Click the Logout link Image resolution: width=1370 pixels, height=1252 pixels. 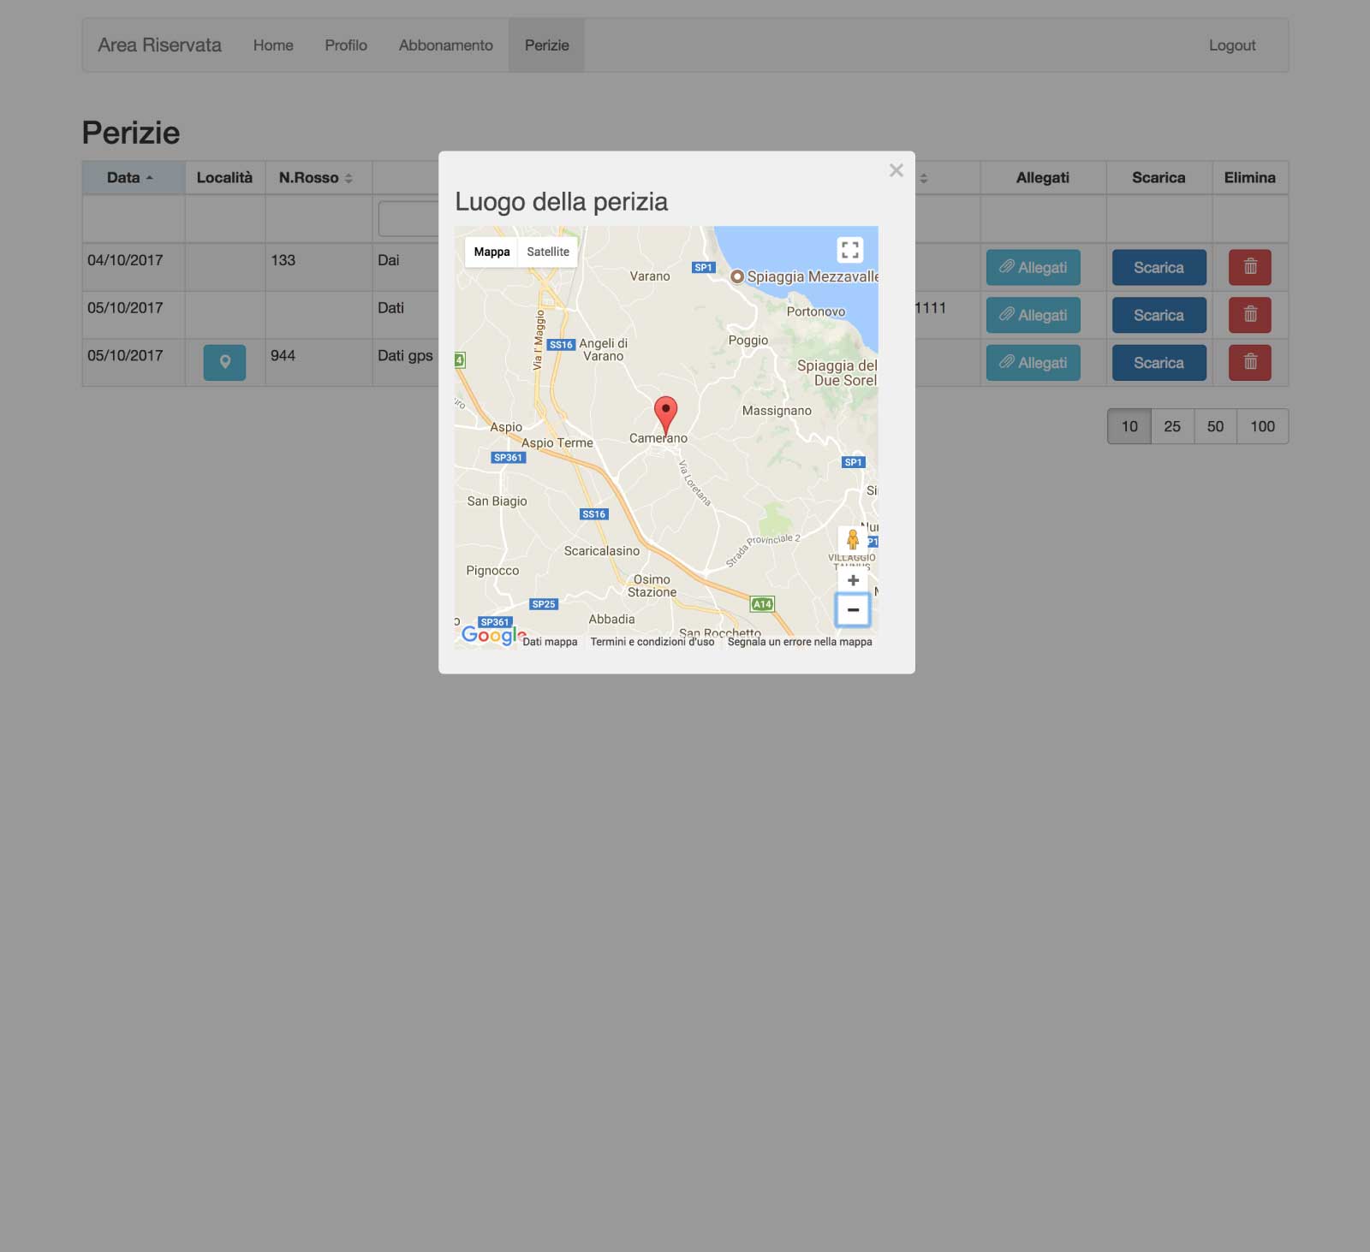coord(1232,45)
